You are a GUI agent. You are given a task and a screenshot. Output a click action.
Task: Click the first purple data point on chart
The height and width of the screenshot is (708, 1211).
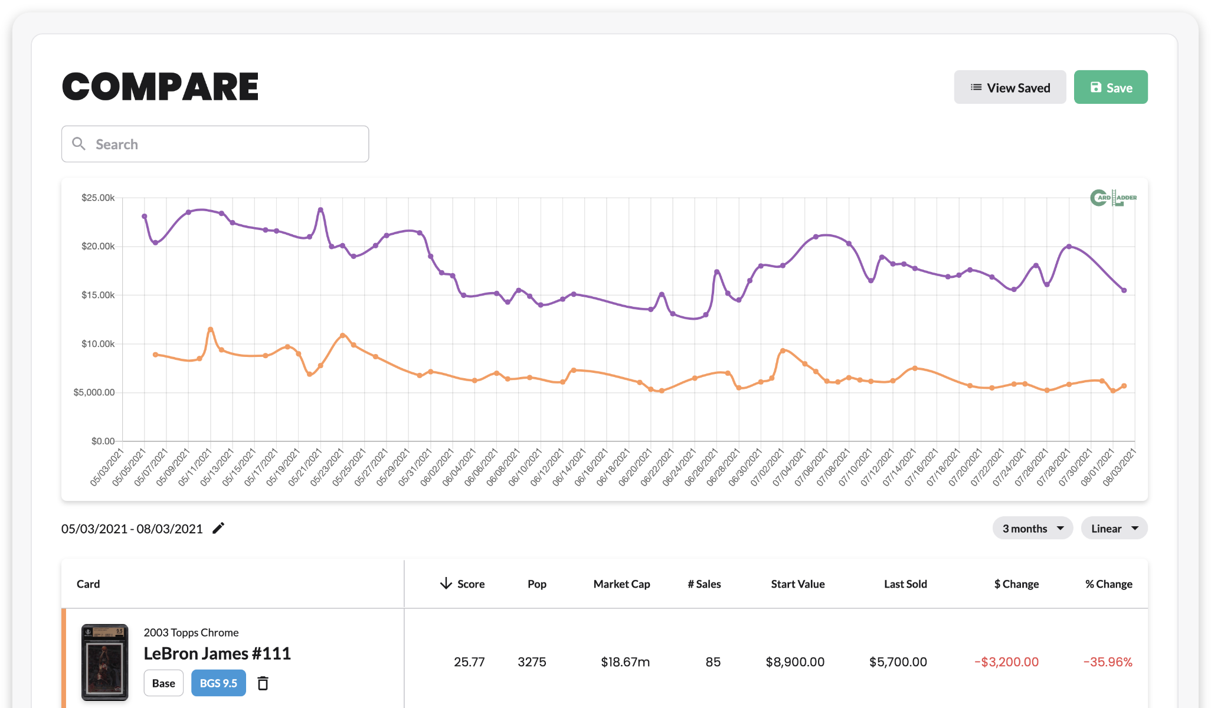[x=145, y=217]
